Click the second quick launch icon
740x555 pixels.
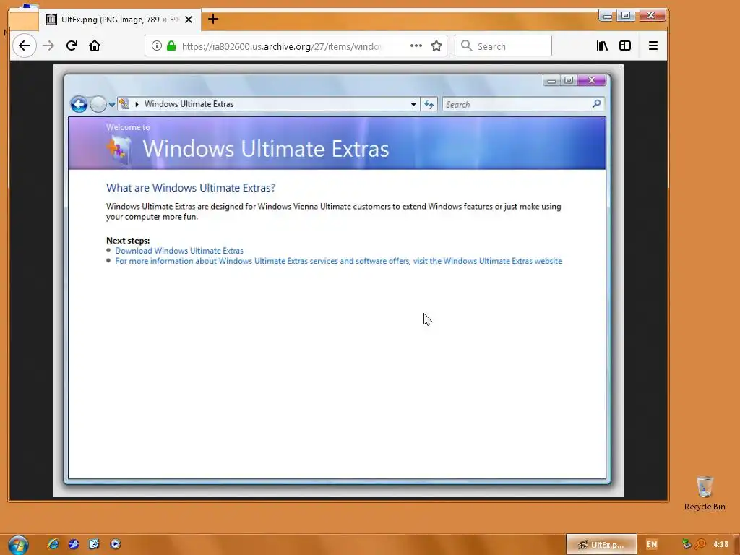[74, 544]
